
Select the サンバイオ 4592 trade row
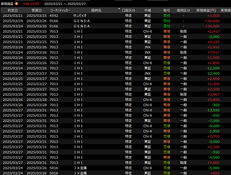115,16
